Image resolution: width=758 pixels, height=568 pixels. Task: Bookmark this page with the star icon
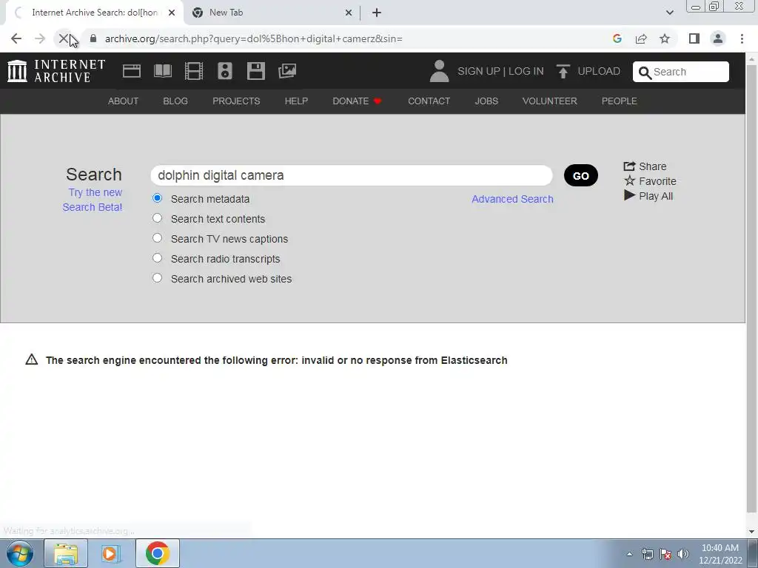point(665,38)
